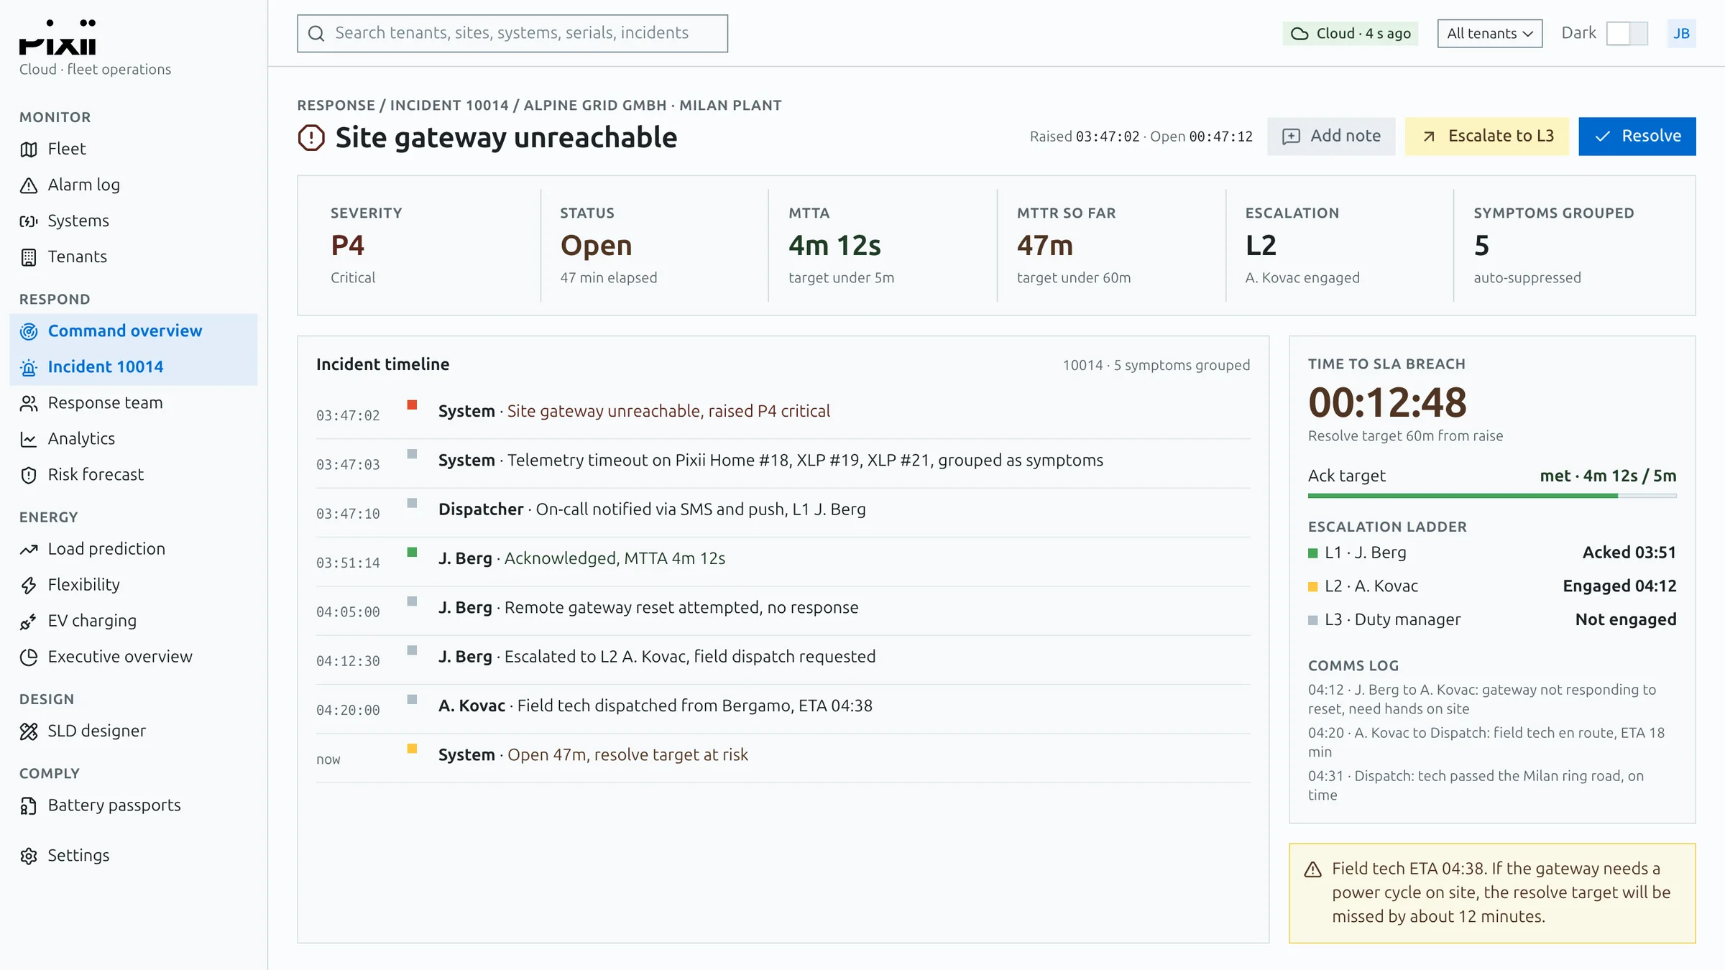The width and height of the screenshot is (1725, 970).
Task: Select Executive overview menu item
Action: point(134,657)
